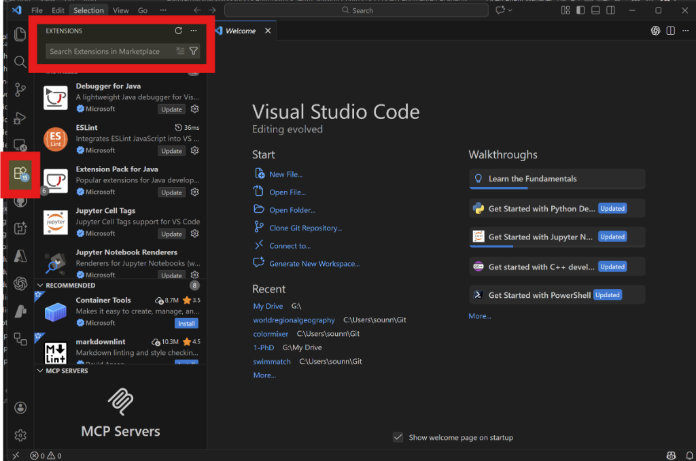
Task: Customize layout from title bar
Action: (565, 10)
